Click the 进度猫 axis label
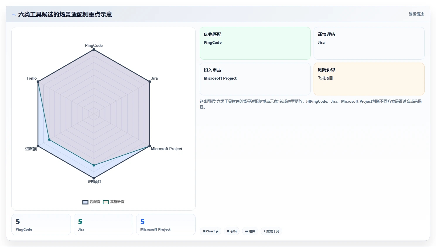Image resolution: width=436 pixels, height=247 pixels. (31, 149)
